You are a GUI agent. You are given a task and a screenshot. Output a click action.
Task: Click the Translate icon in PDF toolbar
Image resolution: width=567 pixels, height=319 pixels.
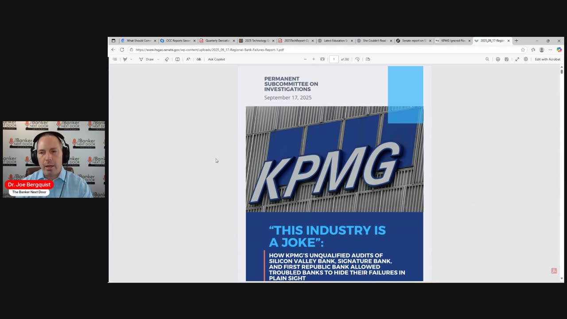pyautogui.click(x=199, y=59)
